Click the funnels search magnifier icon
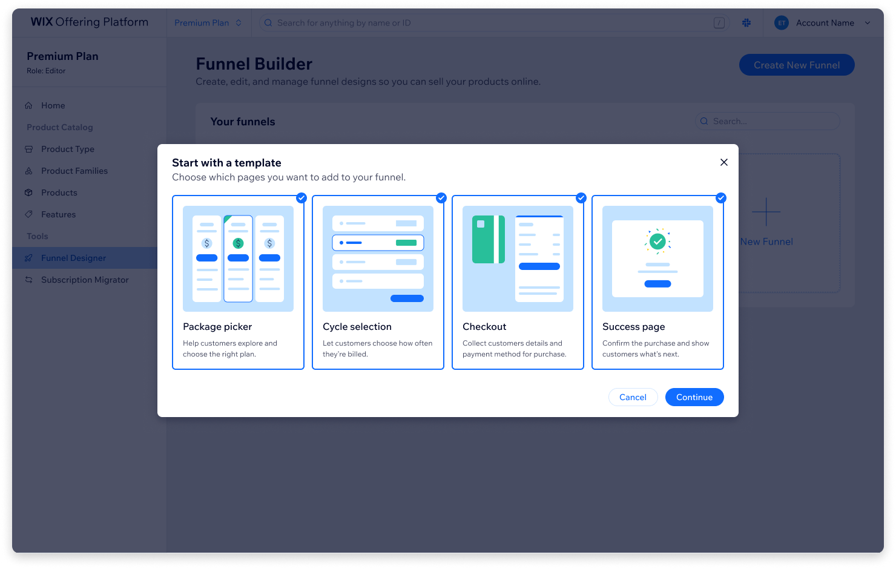The height and width of the screenshot is (569, 896). click(x=704, y=121)
